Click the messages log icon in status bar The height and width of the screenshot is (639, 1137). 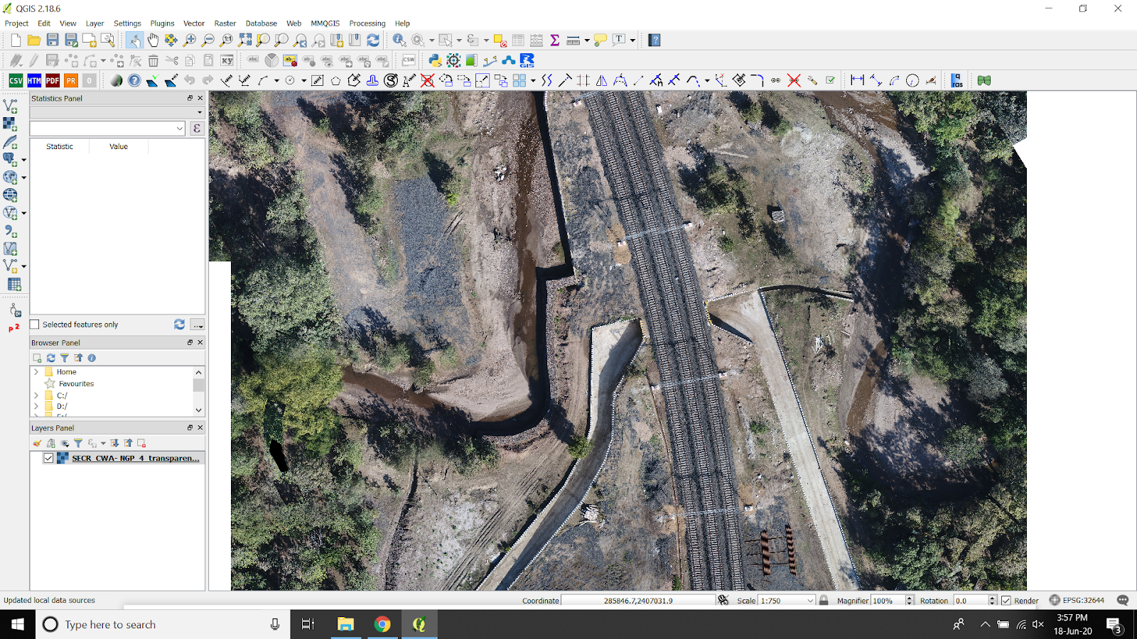point(1123,600)
